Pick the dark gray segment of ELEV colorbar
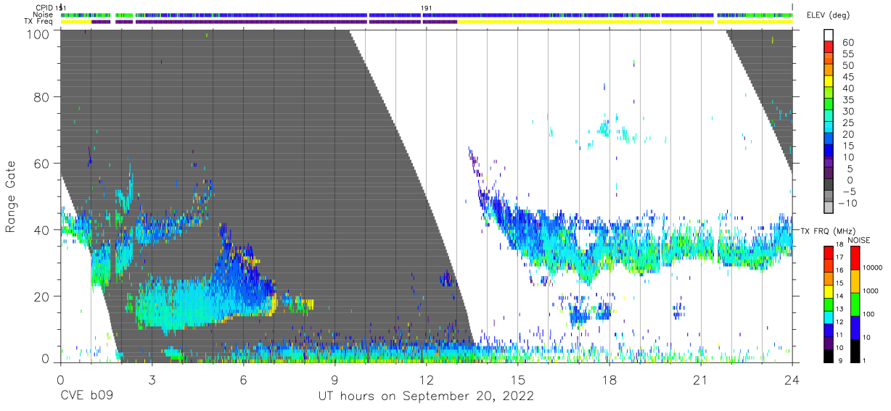The width and height of the screenshot is (891, 411). click(x=829, y=185)
